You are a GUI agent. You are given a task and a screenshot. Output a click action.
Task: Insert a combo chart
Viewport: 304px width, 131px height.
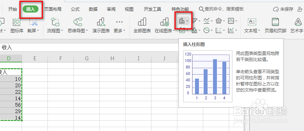coord(195,30)
